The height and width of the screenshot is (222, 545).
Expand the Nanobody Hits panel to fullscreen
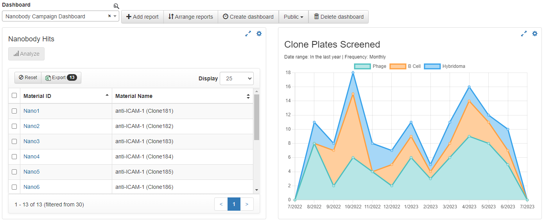click(248, 34)
